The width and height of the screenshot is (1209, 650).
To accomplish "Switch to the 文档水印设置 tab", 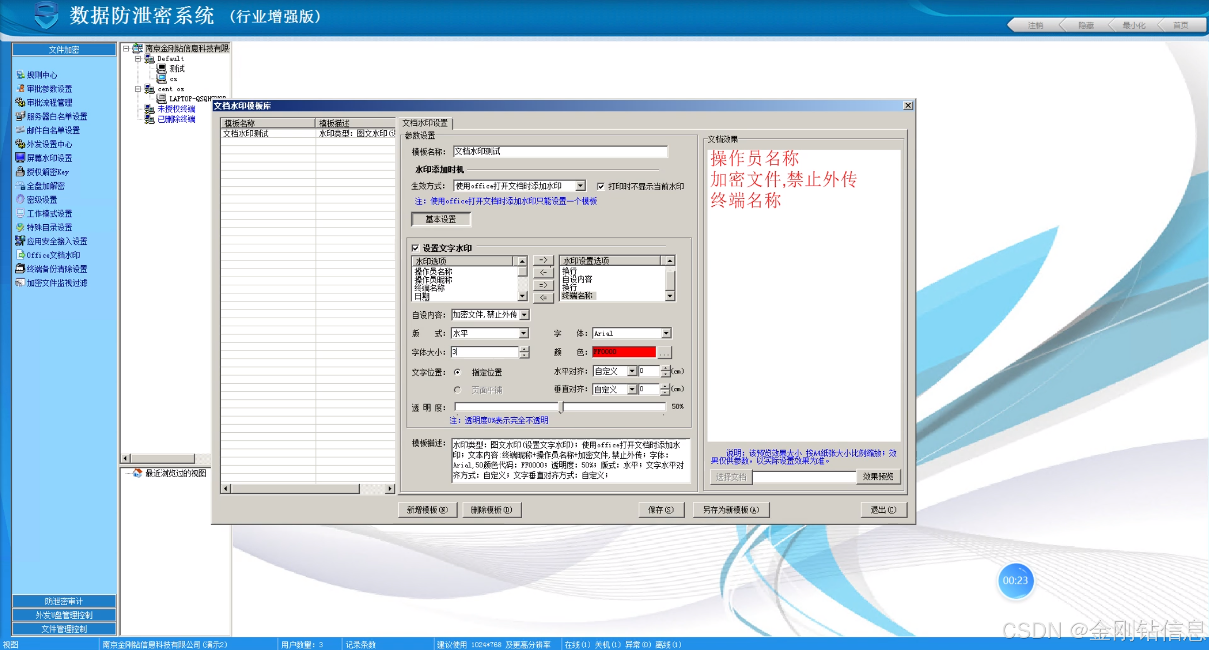I will click(425, 123).
